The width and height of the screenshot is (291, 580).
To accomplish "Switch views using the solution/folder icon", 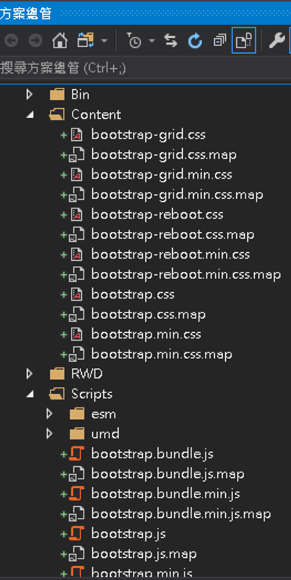I will [x=85, y=41].
